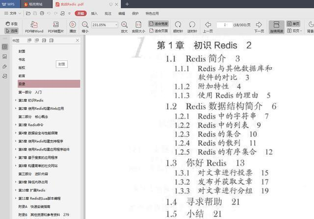Click the open-folder icon in quick toolbar
This screenshot has width=314, height=219.
pyautogui.click(x=28, y=13)
